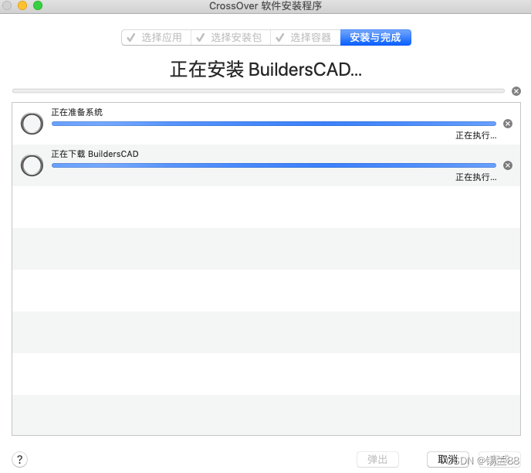
Task: Go to the '选择应用' step tab
Action: click(156, 37)
